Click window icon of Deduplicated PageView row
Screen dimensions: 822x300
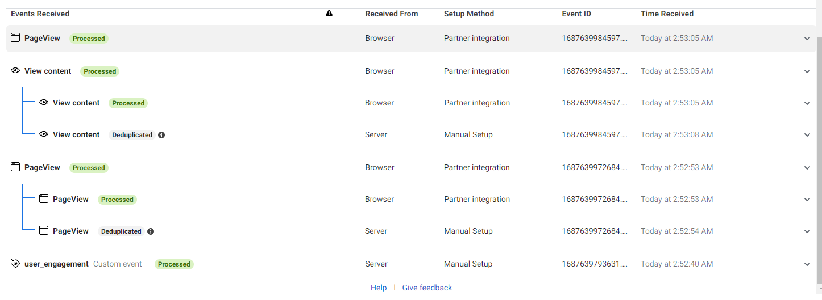[44, 231]
